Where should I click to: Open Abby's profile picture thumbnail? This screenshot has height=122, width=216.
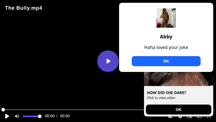pos(166,18)
